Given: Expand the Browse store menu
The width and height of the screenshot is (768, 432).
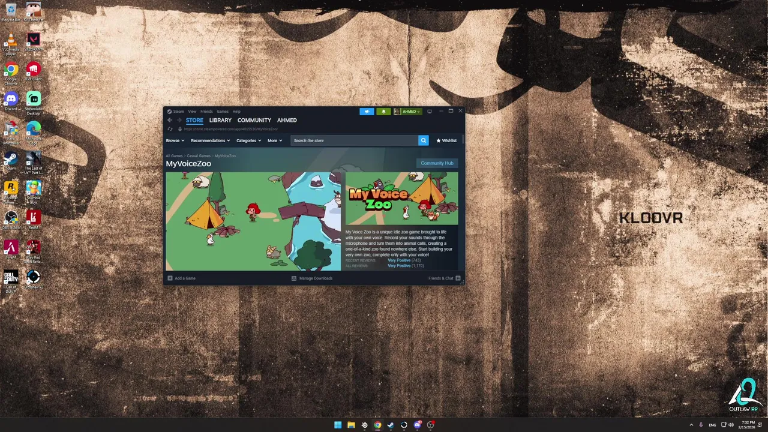Looking at the screenshot, I should (175, 140).
